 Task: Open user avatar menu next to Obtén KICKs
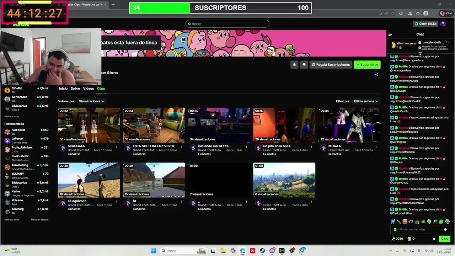(443, 24)
